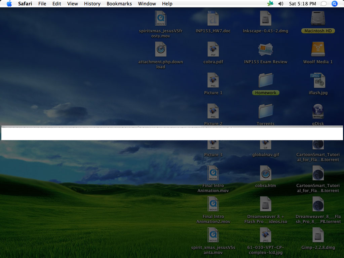Select the Dreamweaver_8___Flash_Pro_8 torrent file
Viewport: 344px width, 258px height.
[x=318, y=204]
